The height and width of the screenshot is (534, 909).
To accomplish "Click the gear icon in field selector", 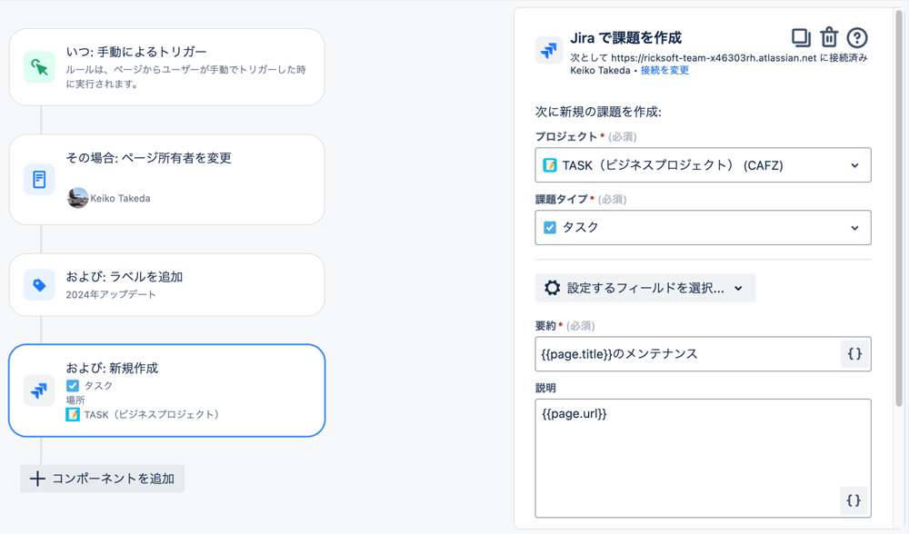I will pyautogui.click(x=552, y=288).
